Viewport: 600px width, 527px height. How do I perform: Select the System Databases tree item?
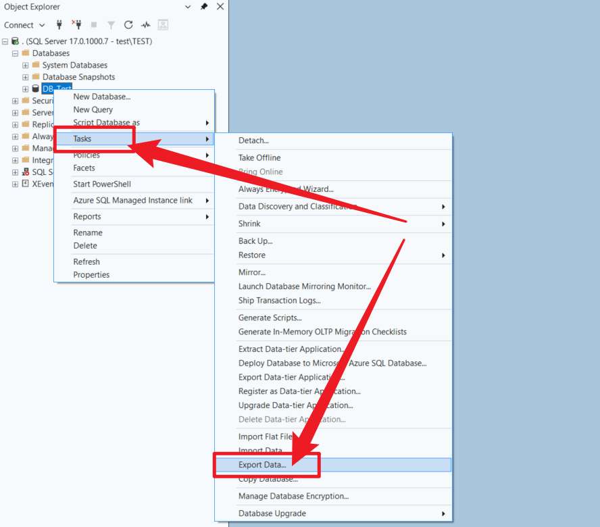pos(74,65)
